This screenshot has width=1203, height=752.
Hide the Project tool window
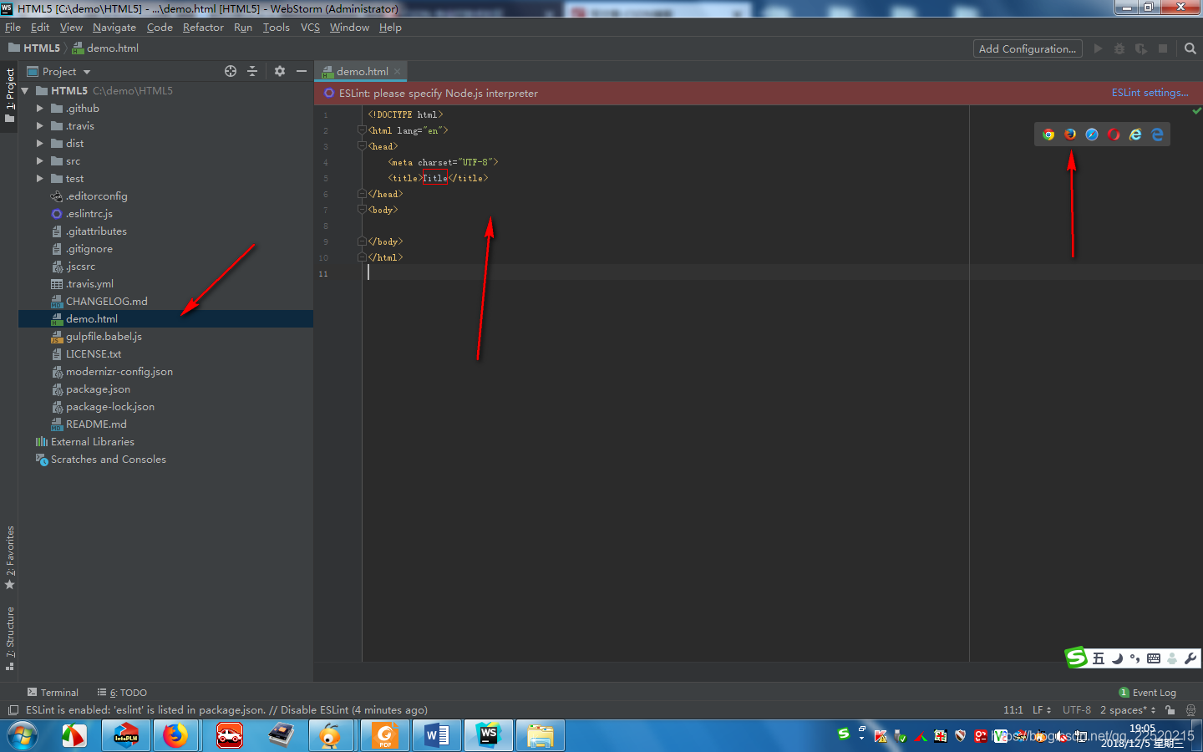click(302, 71)
